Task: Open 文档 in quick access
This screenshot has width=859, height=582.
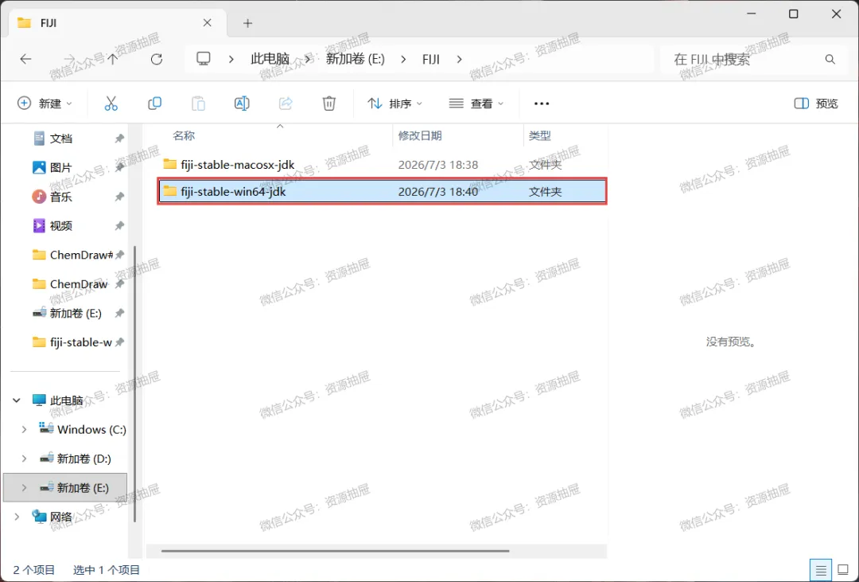Action: coord(60,139)
